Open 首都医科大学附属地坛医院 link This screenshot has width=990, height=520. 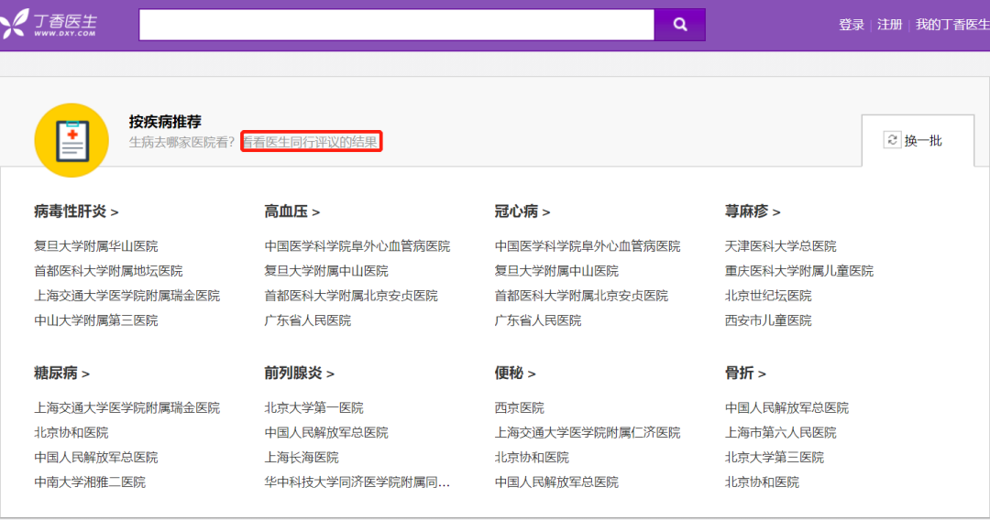108,271
